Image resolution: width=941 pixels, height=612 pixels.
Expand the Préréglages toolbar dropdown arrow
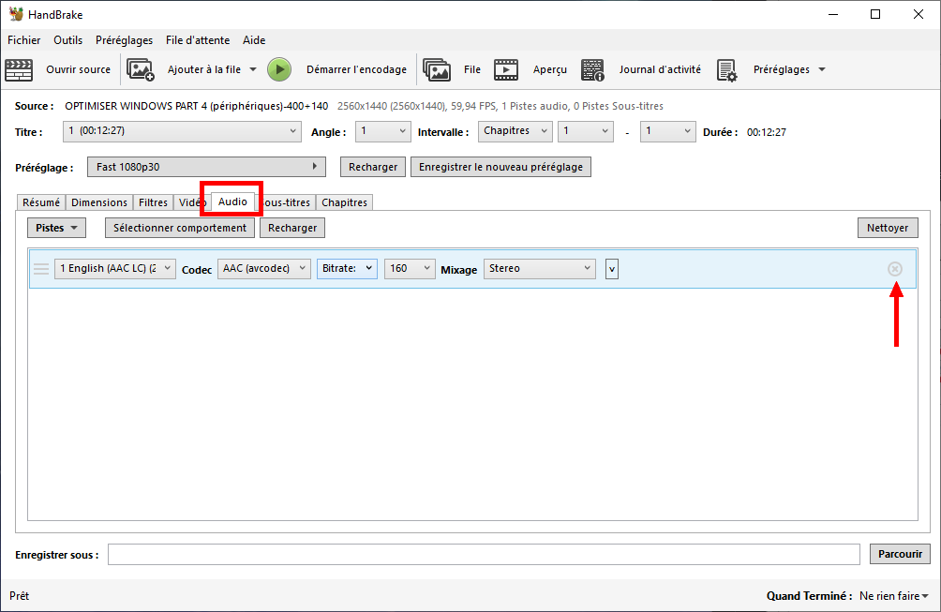click(822, 69)
